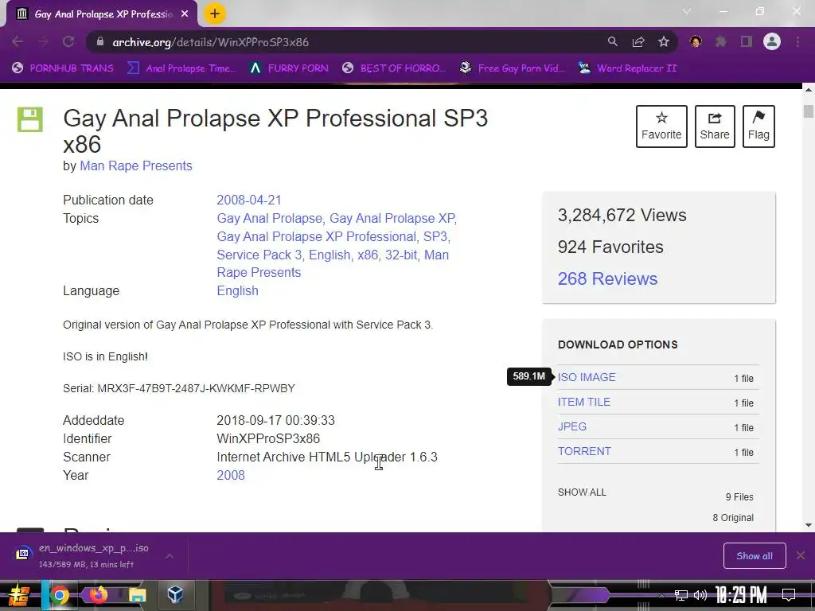The height and width of the screenshot is (611, 815).
Task: Flag this item using the Flag button
Action: pos(758,126)
